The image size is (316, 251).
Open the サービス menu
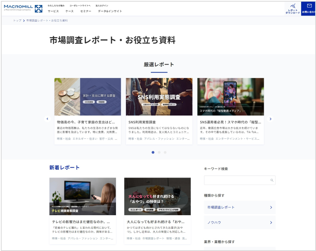tap(53, 11)
